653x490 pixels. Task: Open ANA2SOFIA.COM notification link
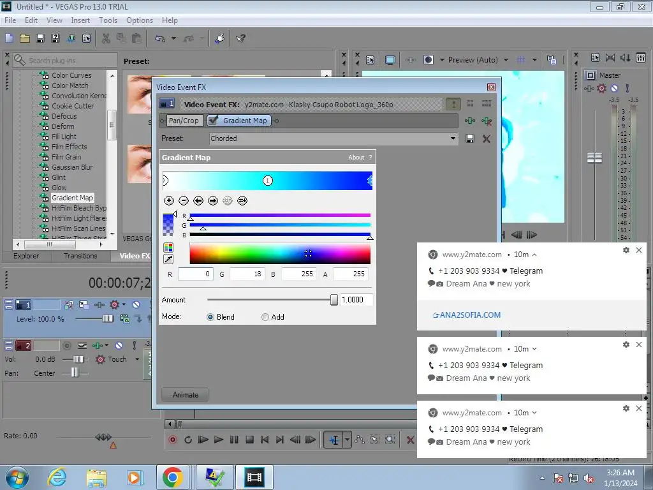pyautogui.click(x=467, y=315)
